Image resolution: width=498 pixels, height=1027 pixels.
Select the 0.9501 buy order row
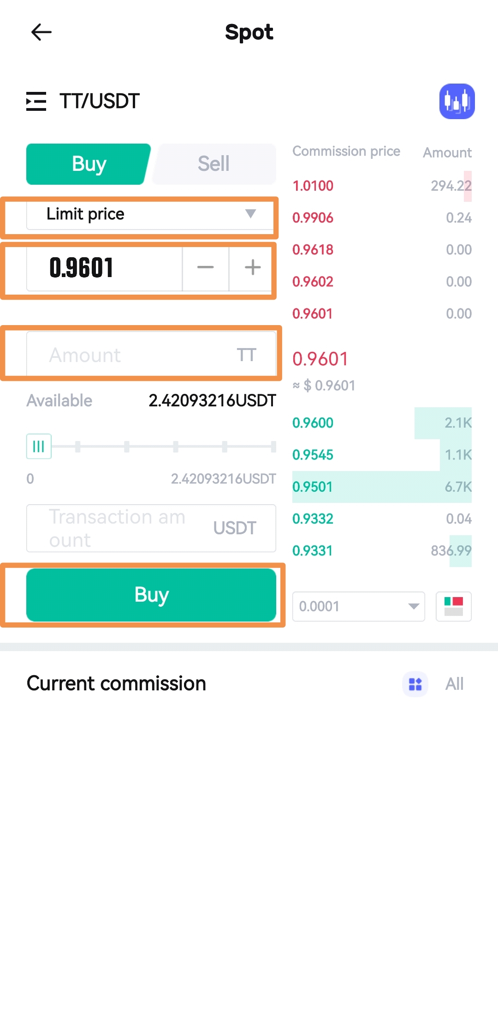[x=381, y=487]
